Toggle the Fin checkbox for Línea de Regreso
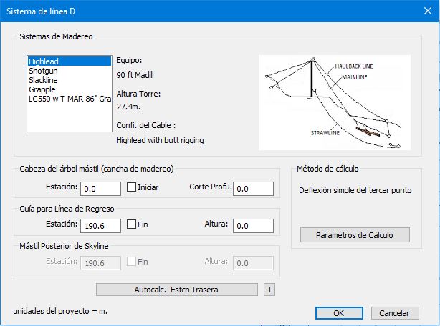Screen dimensions: 440x326 tap(132, 225)
